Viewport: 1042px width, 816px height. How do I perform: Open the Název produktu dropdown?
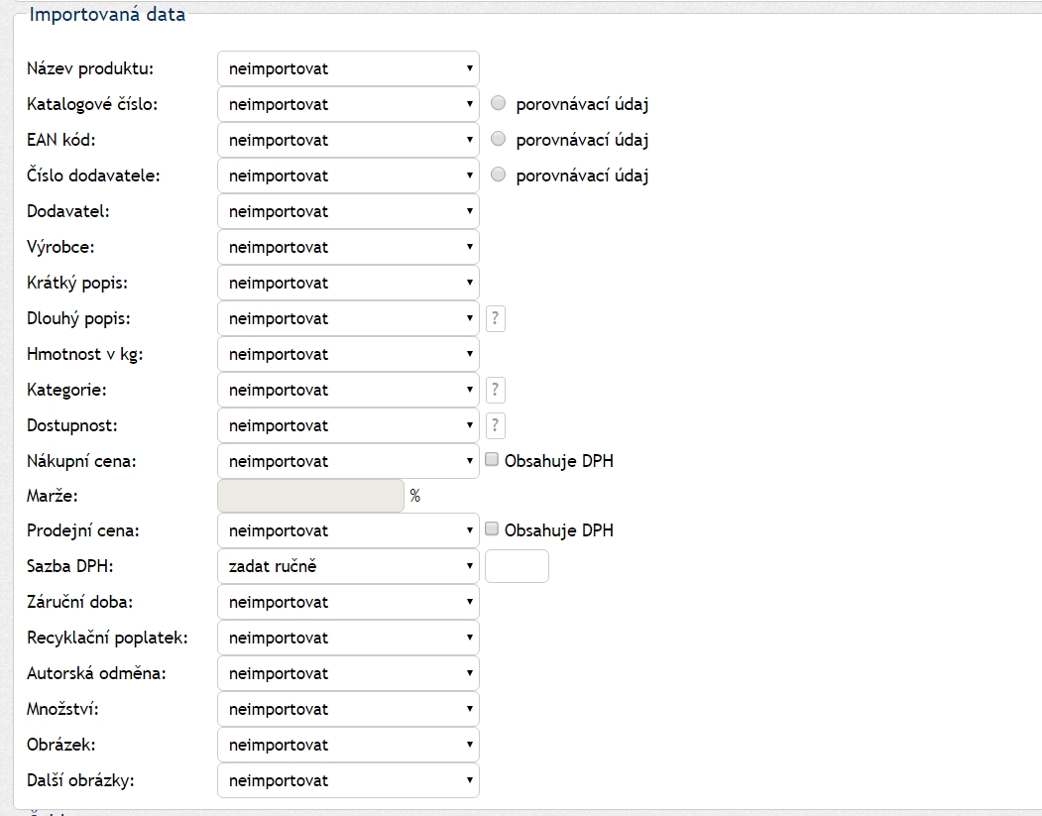point(348,68)
